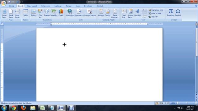Click the tab selector on the ruler

[x=2, y=24]
